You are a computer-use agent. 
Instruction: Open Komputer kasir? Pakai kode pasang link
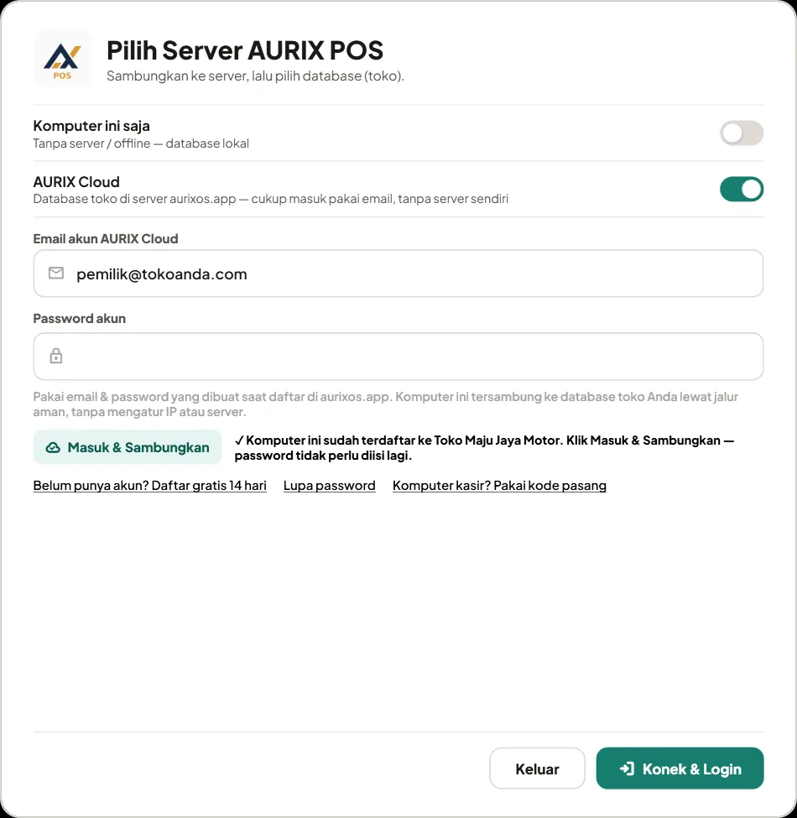click(499, 486)
